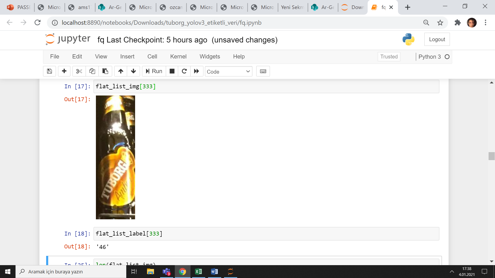Restart the kernel
The image size is (495, 278).
pos(184,71)
